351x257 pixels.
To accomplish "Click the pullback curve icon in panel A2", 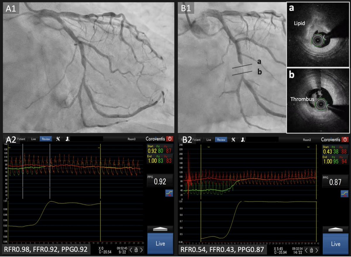I will (168, 193).
